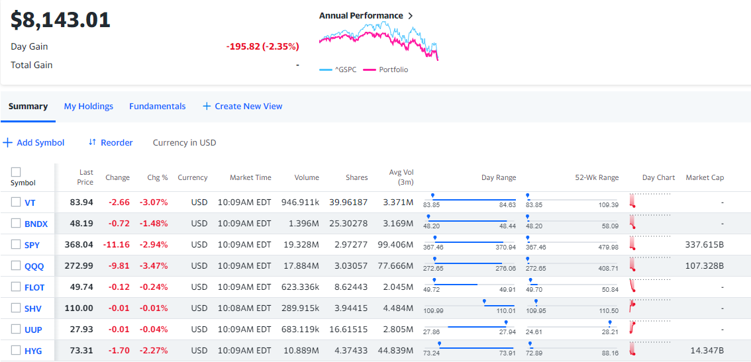
Task: Open the VT symbol link
Action: click(30, 203)
